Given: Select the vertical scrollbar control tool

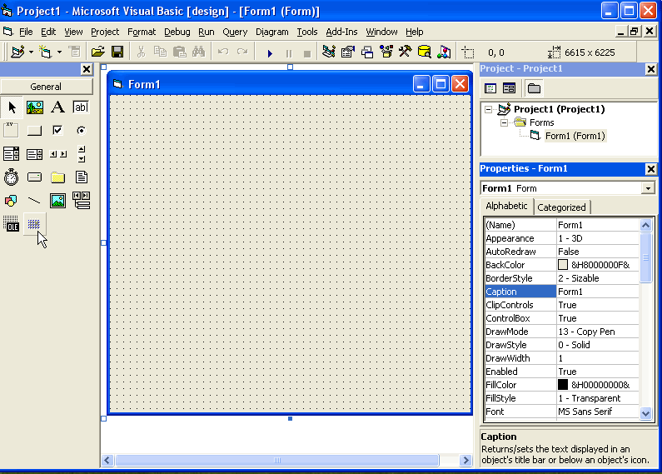Looking at the screenshot, I should pos(81,154).
